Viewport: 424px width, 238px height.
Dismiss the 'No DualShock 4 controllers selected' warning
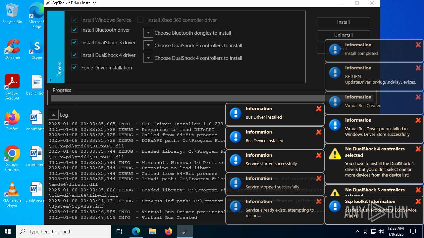click(x=418, y=149)
